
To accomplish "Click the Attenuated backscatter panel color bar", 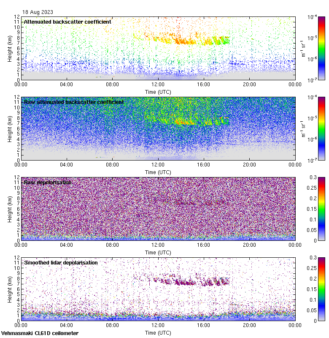I will pyautogui.click(x=321, y=48).
